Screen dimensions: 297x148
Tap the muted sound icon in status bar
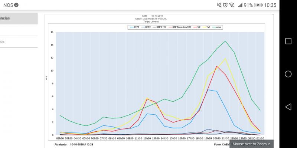click(x=219, y=5)
